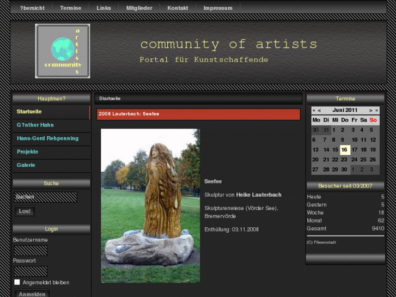396x297 pixels.
Task: Go to next month in calendar
Action: click(371, 110)
